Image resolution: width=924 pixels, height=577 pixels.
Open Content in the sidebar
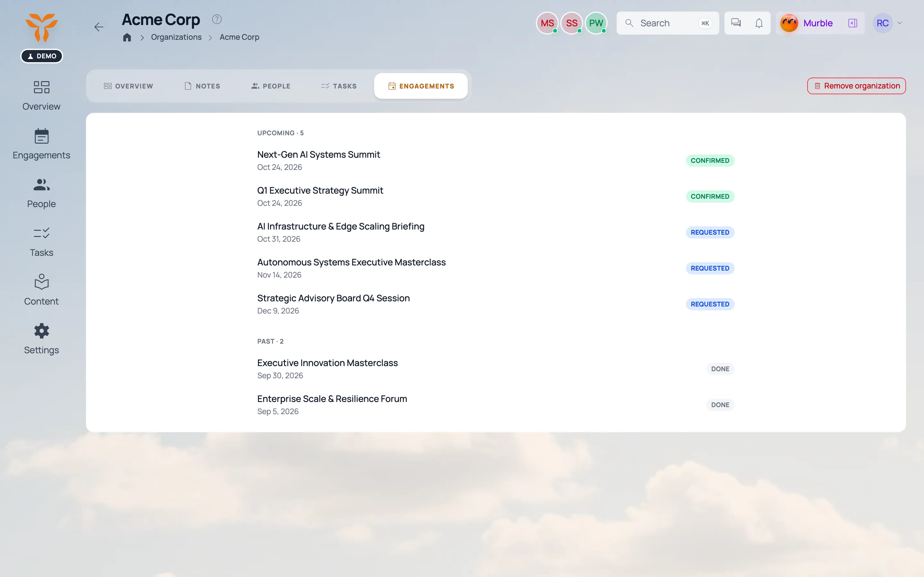coord(42,290)
